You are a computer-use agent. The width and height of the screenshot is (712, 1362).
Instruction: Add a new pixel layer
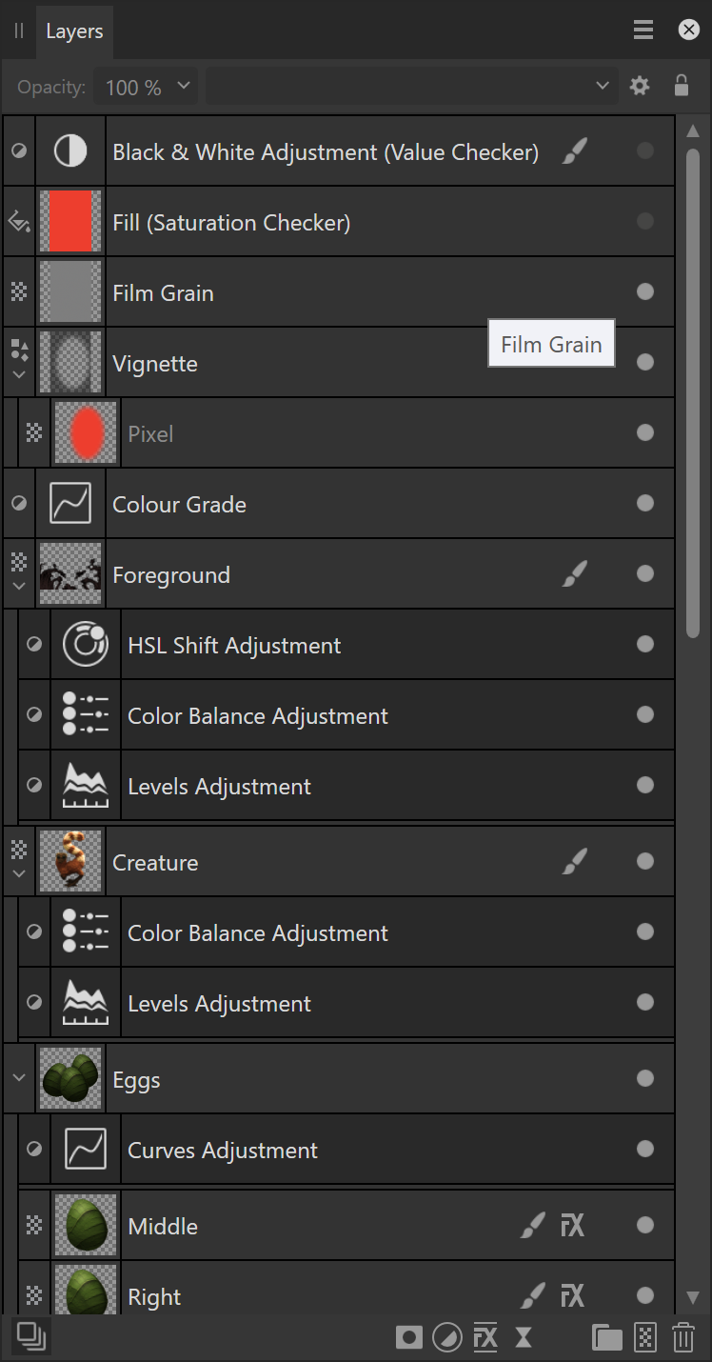point(645,1337)
